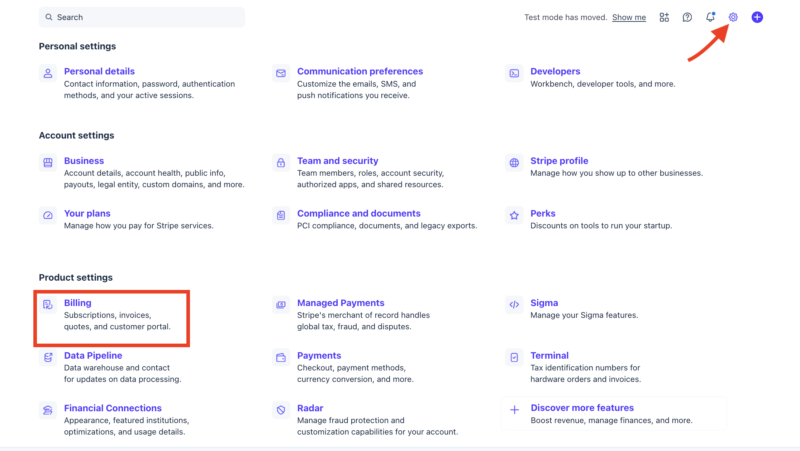The height and width of the screenshot is (451, 800).
Task: Open the notifications bell icon
Action: click(710, 17)
